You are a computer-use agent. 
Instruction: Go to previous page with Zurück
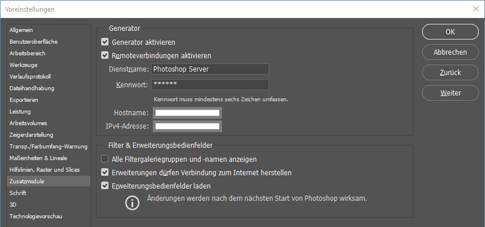450,73
